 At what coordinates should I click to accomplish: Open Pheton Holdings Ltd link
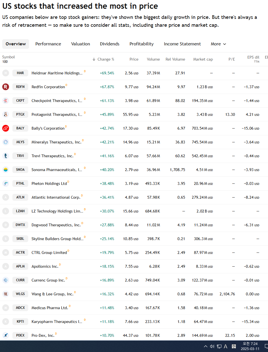coord(49,183)
